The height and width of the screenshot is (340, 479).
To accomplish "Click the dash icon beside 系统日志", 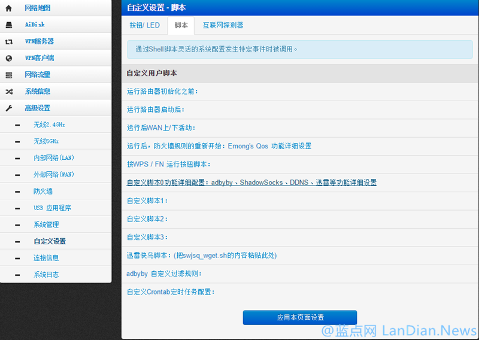I will (x=17, y=275).
